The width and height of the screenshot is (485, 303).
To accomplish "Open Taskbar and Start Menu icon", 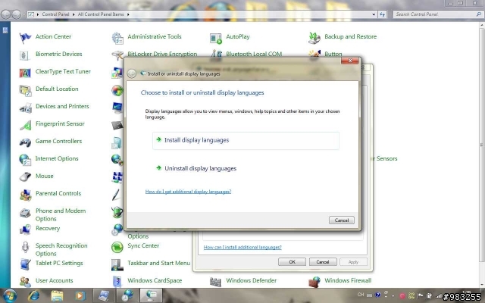I will (x=117, y=264).
